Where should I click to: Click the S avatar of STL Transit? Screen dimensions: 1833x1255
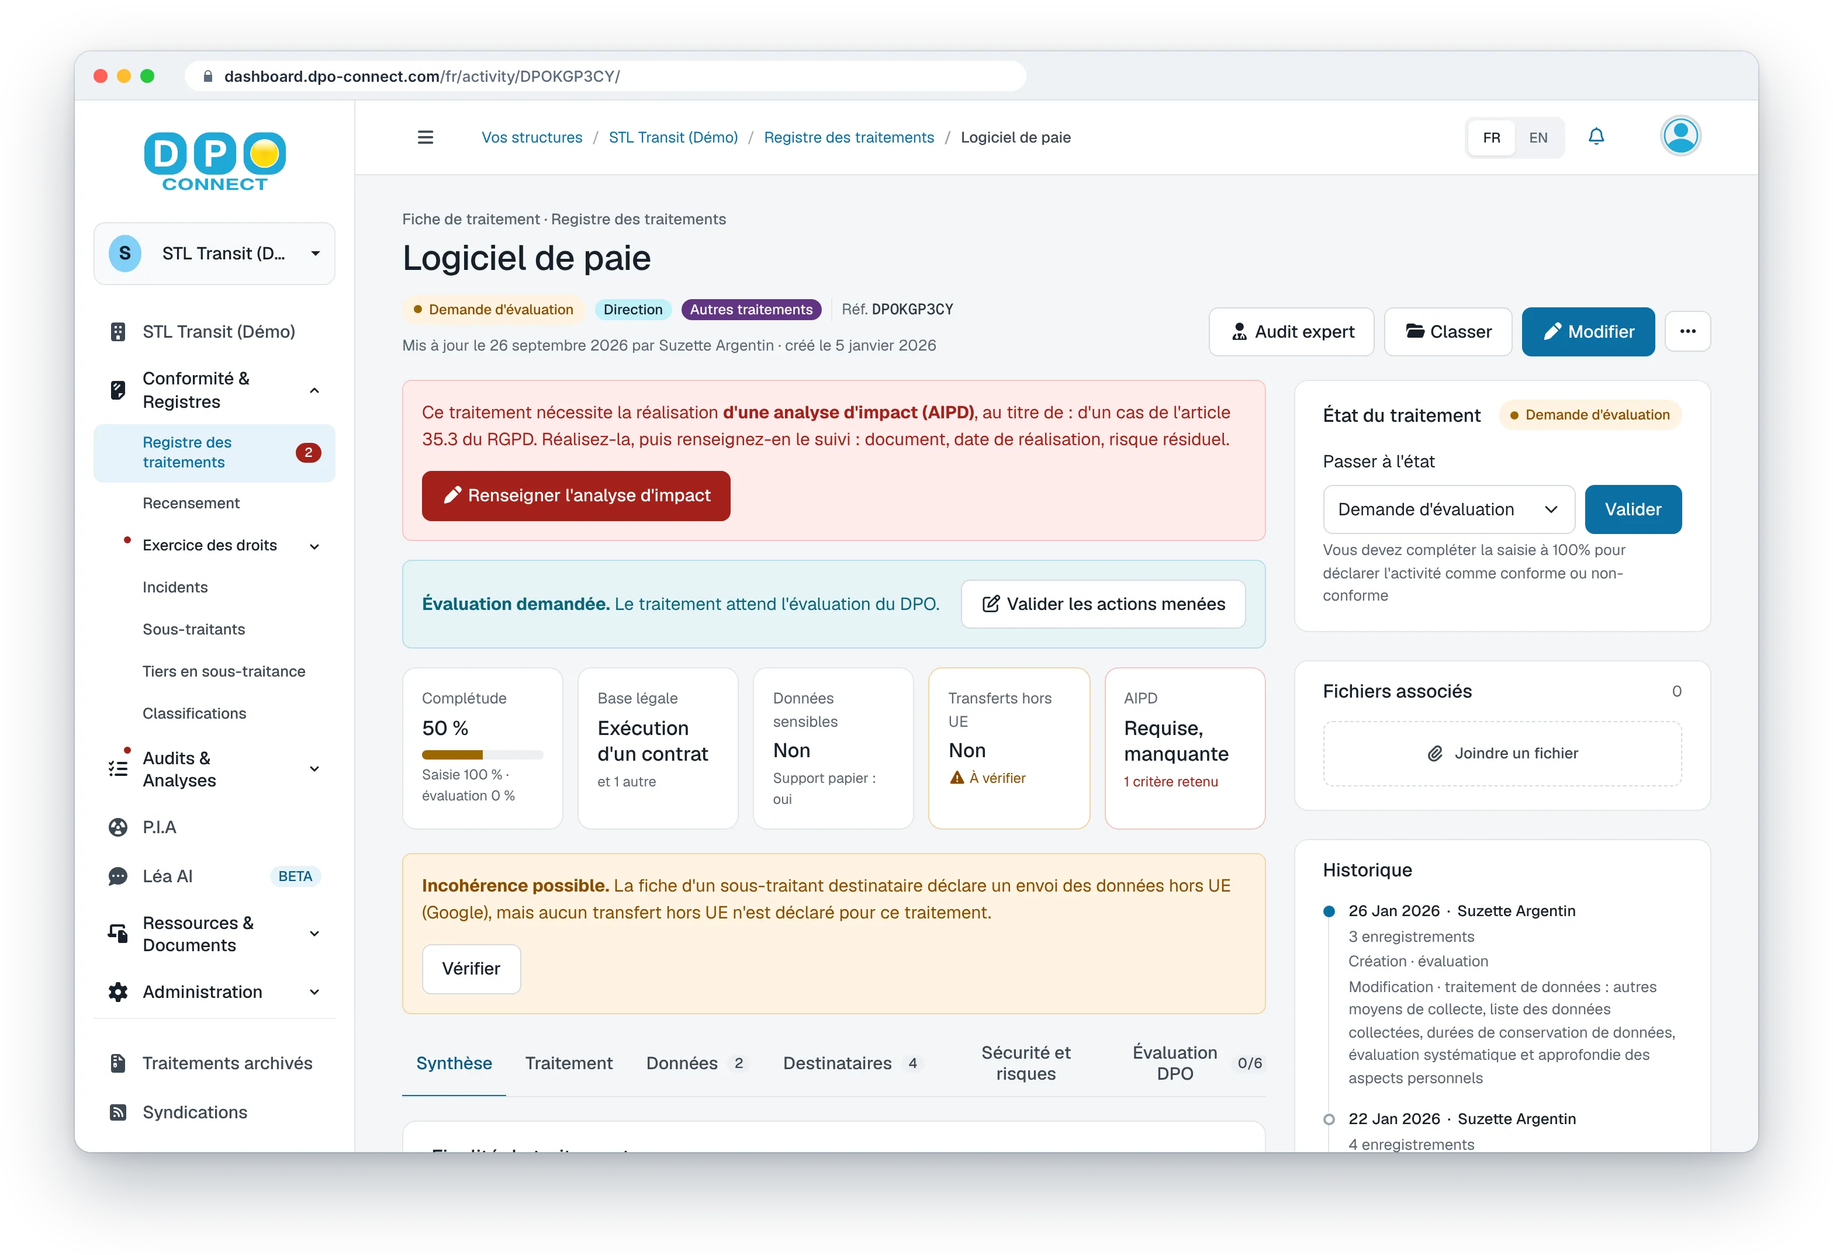124,253
